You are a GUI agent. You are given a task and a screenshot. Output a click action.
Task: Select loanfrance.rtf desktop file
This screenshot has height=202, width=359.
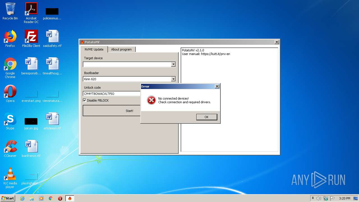coord(31,149)
